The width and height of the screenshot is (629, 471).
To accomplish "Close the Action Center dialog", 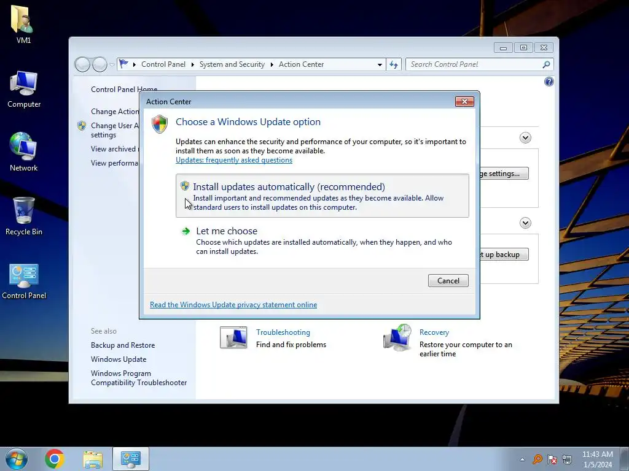I will click(x=464, y=101).
